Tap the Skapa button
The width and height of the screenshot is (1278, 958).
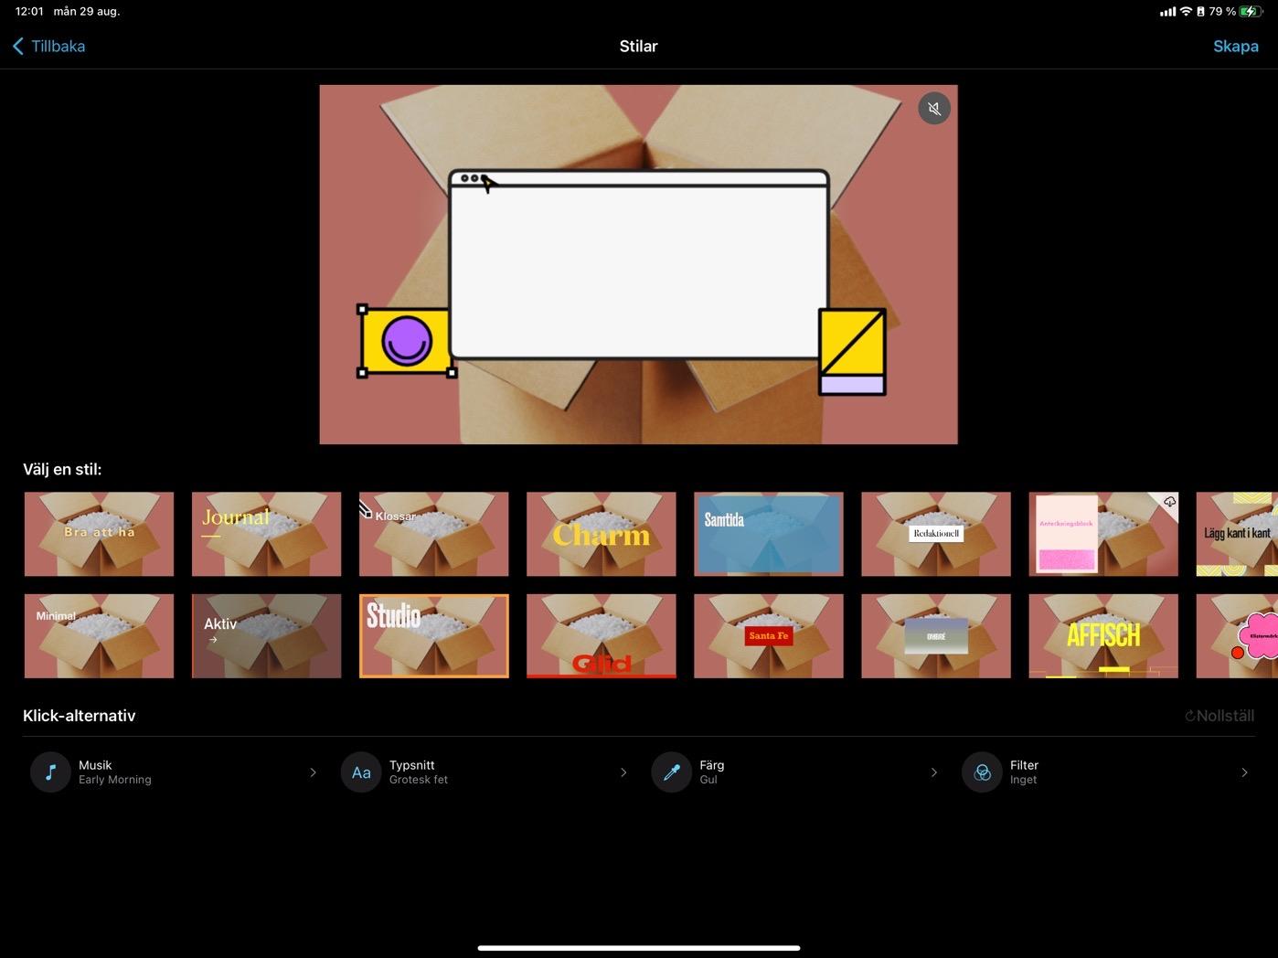(1235, 46)
